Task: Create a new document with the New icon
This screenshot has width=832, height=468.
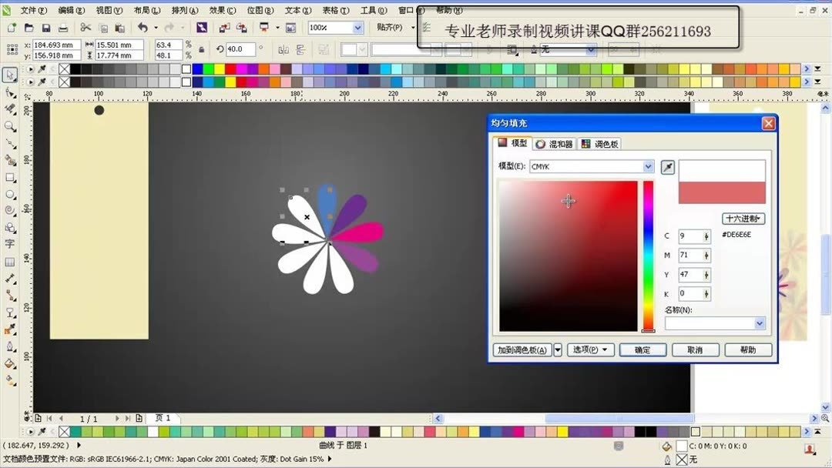Action: point(12,28)
